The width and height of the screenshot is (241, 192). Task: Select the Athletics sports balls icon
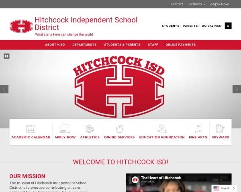point(90,129)
